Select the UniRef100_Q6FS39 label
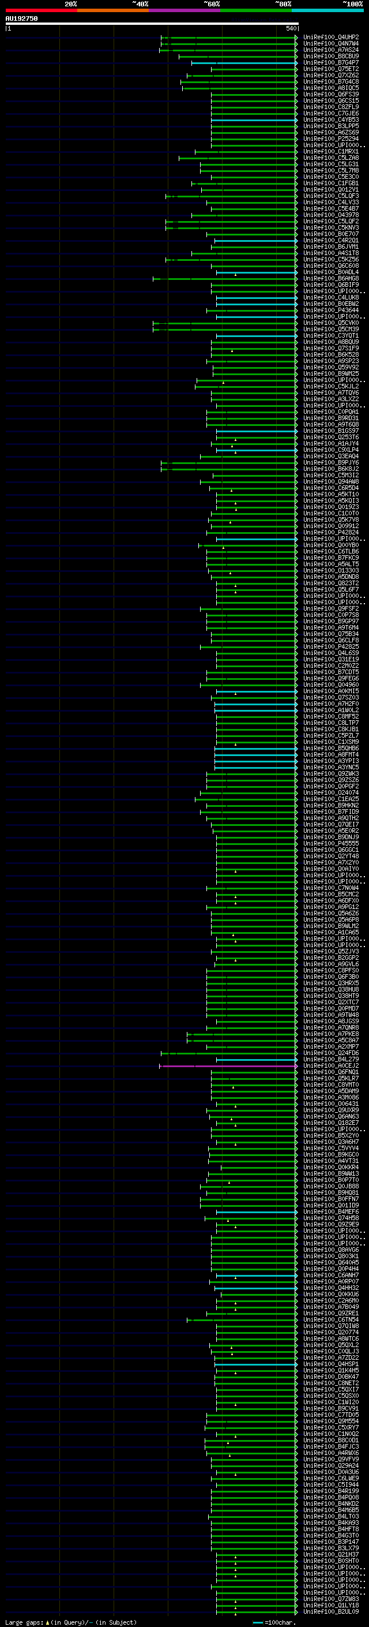The width and height of the screenshot is (369, 1627). (331, 94)
